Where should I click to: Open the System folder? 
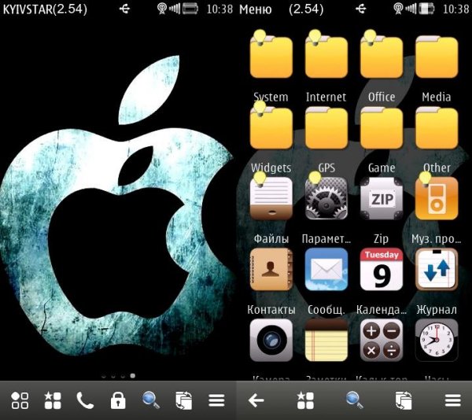[271, 57]
